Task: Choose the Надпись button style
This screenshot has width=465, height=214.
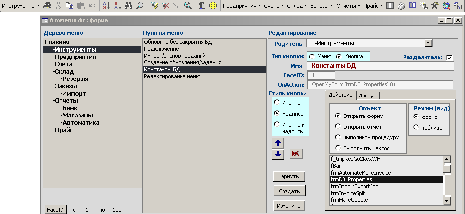Action: (x=276, y=113)
